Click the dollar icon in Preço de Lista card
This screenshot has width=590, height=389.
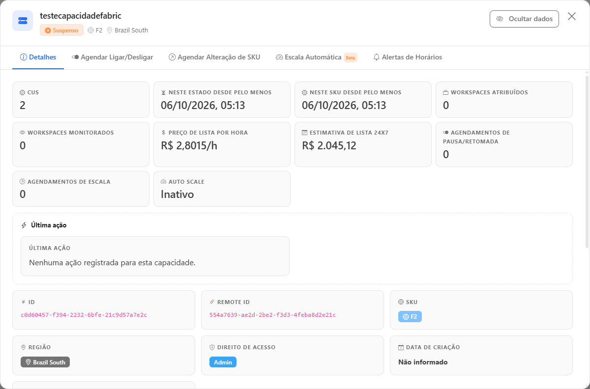pyautogui.click(x=163, y=133)
